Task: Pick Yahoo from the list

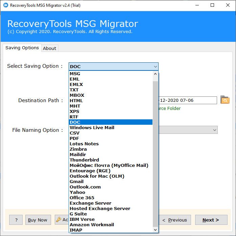Action: point(111,193)
